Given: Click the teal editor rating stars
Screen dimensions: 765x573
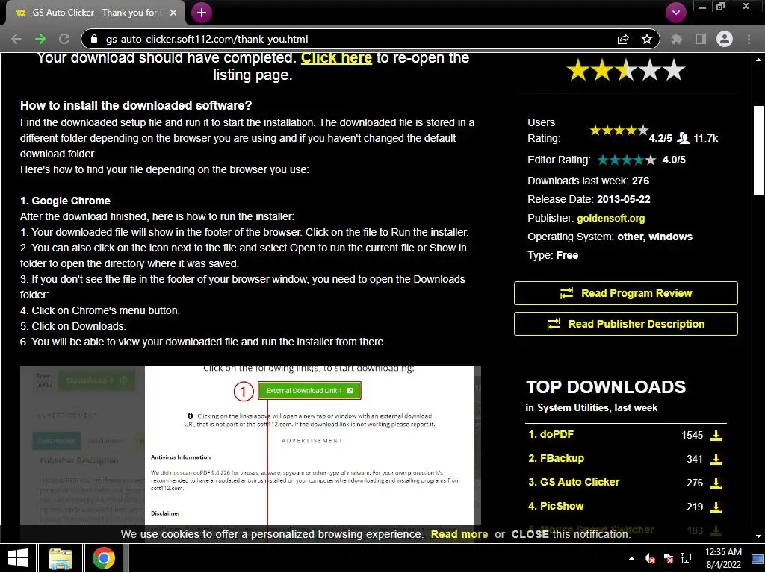Looking at the screenshot, I should [627, 160].
